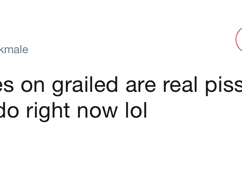Screen dimensions: 242x178
Task: Click the partial word "do" starting the second line
Action: click(x=9, y=111)
